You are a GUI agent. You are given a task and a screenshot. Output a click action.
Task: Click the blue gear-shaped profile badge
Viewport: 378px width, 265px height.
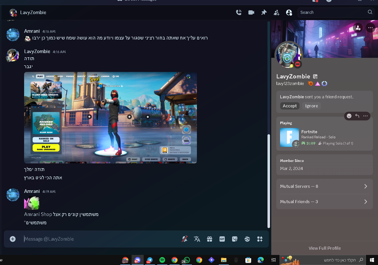[324, 83]
